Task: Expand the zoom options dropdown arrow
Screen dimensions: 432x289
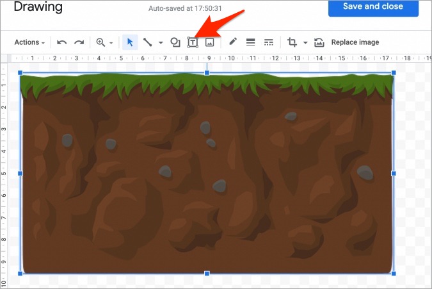Action: point(111,43)
